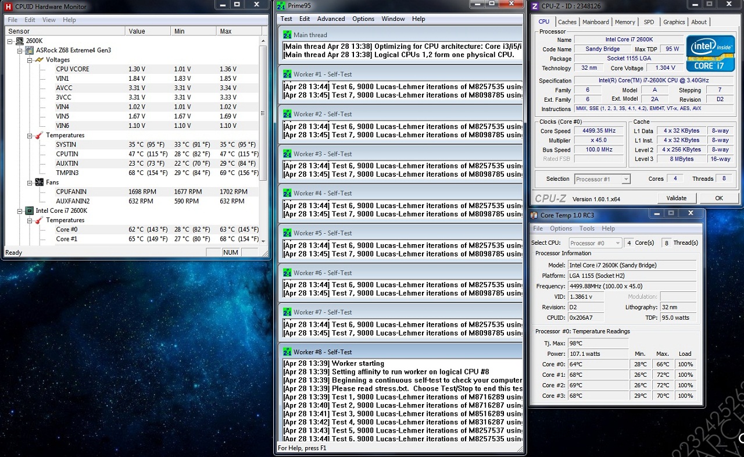Click the Validate button in CPU-Z
The image size is (744, 457).
point(677,198)
